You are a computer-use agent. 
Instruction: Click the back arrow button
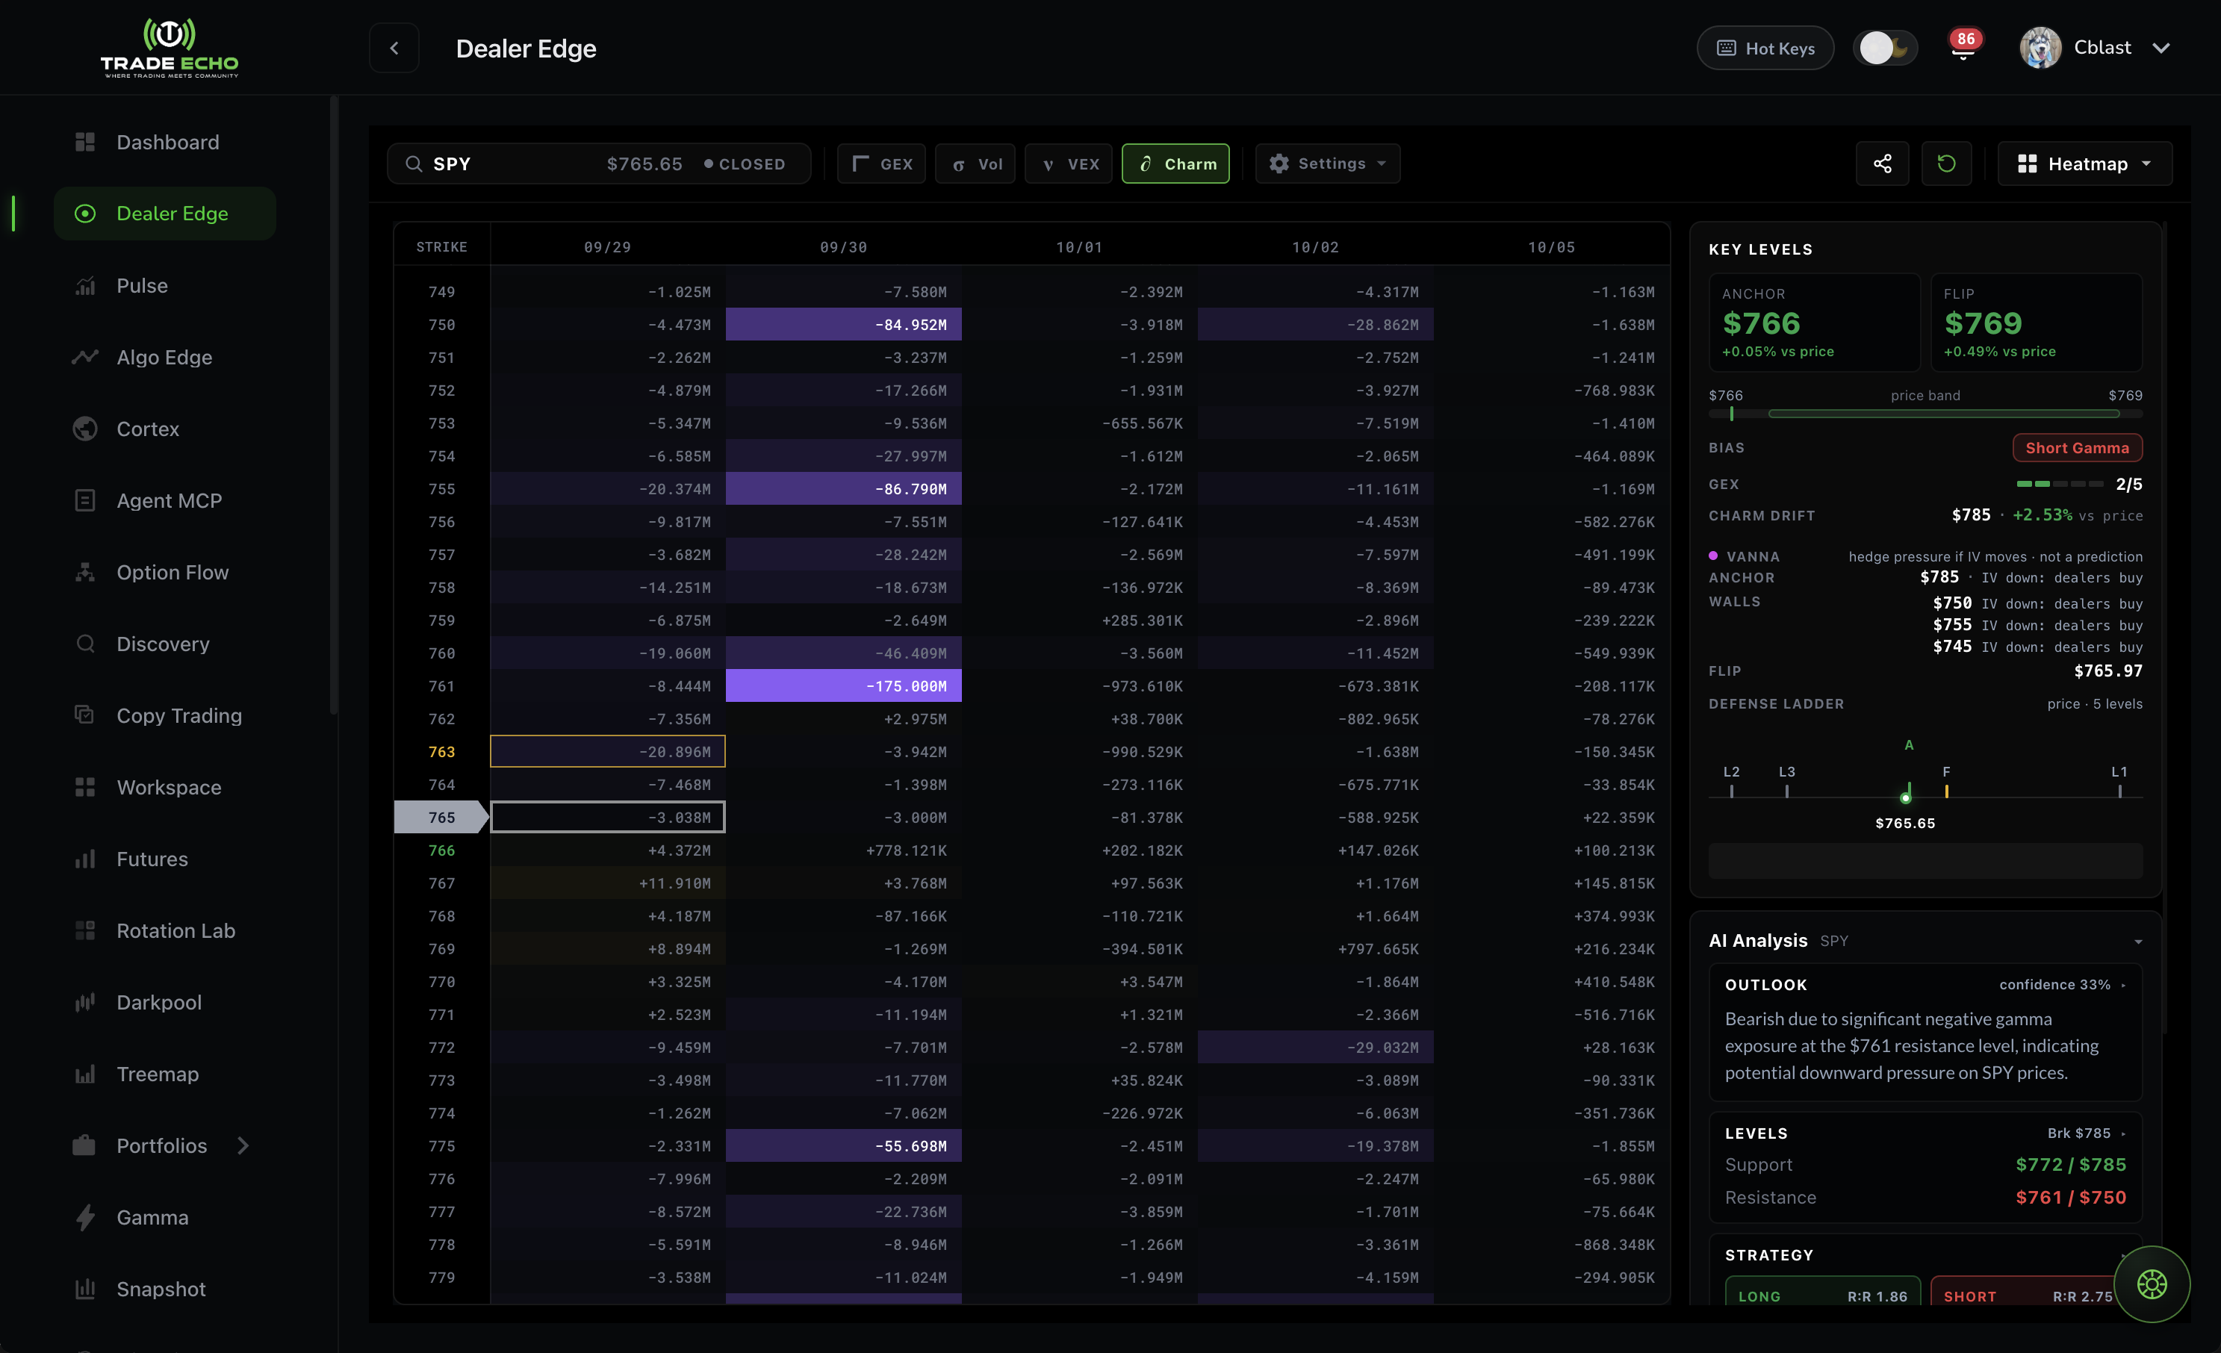pyautogui.click(x=394, y=48)
